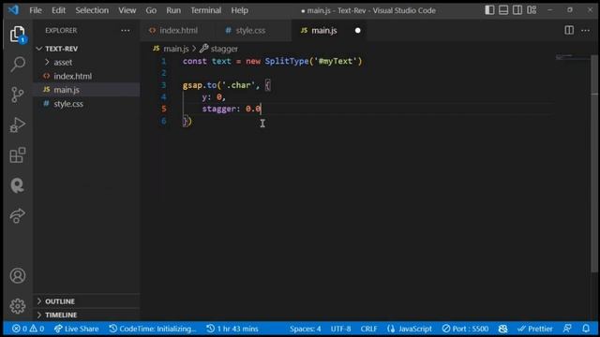Image resolution: width=600 pixels, height=337 pixels.
Task: Open the Edit menu
Action: 58,10
